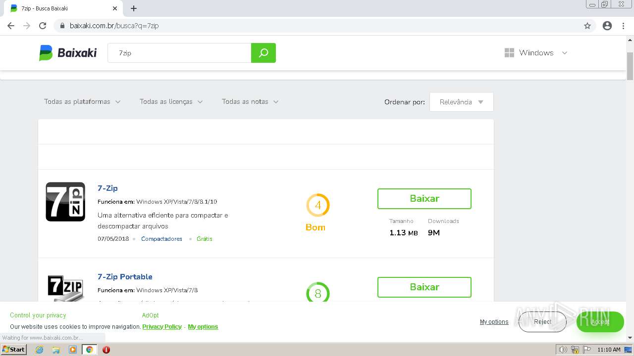Switch to Chrome in taskbar
This screenshot has width=634, height=356.
[90, 350]
